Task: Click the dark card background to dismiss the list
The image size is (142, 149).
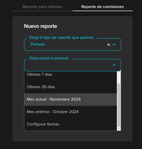Action: 73,136
